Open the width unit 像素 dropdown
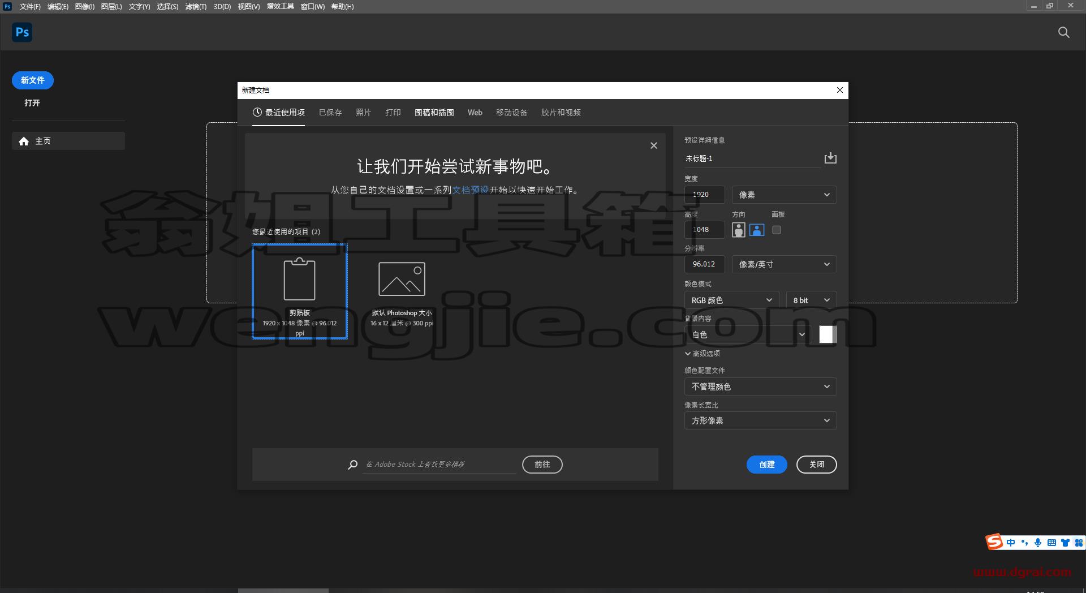Screen dimensions: 1086x593 [x=784, y=195]
